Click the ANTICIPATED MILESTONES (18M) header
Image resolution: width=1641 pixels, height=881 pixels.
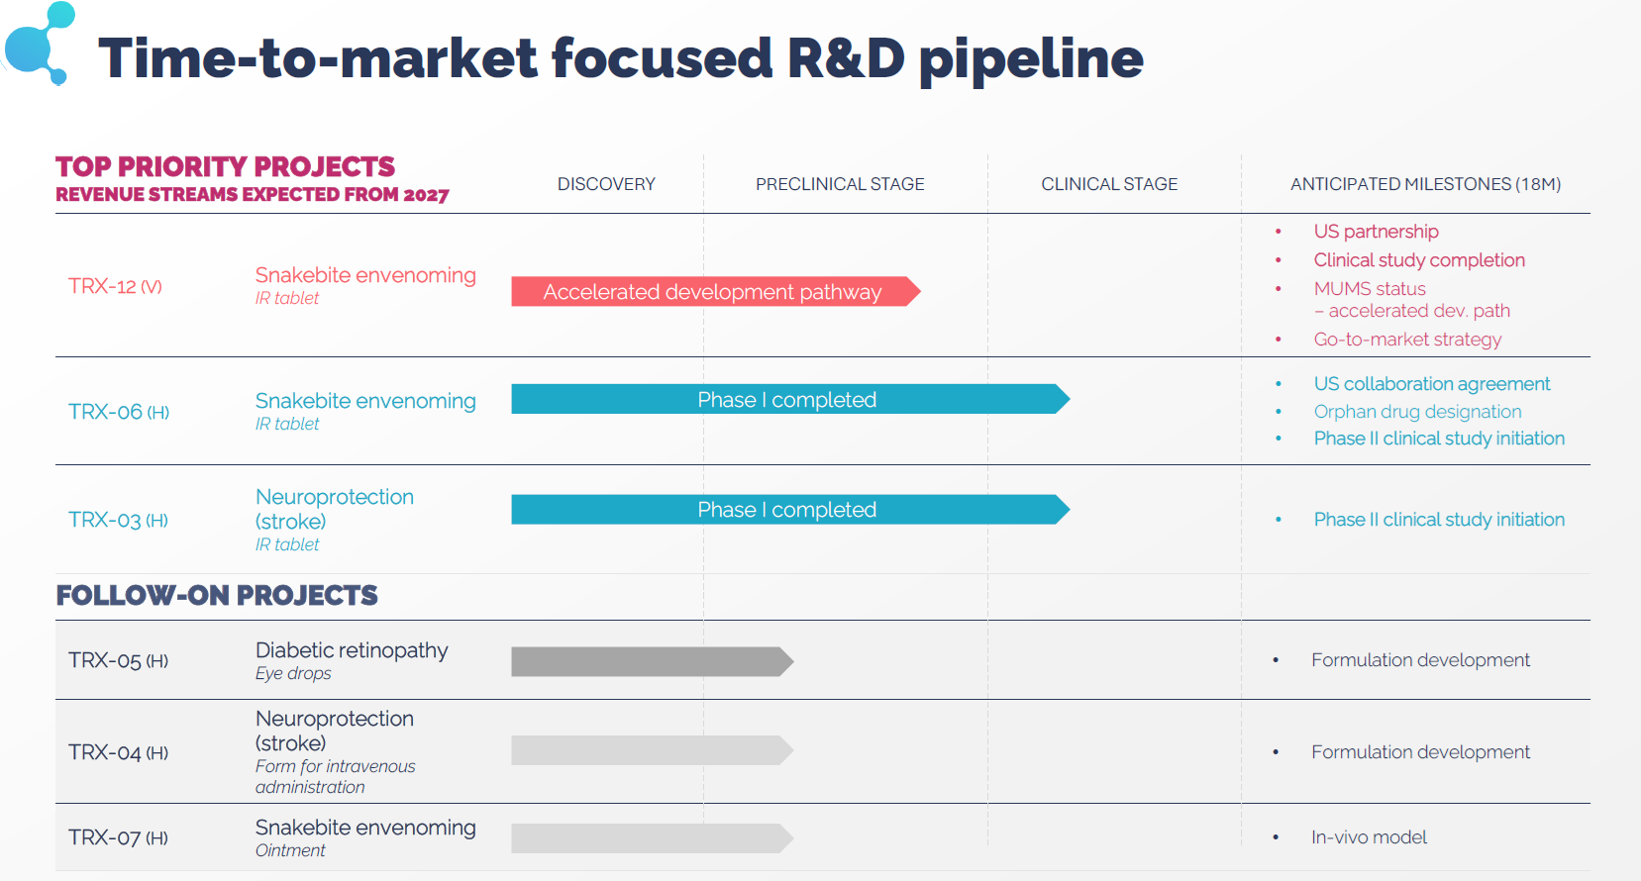point(1425,184)
